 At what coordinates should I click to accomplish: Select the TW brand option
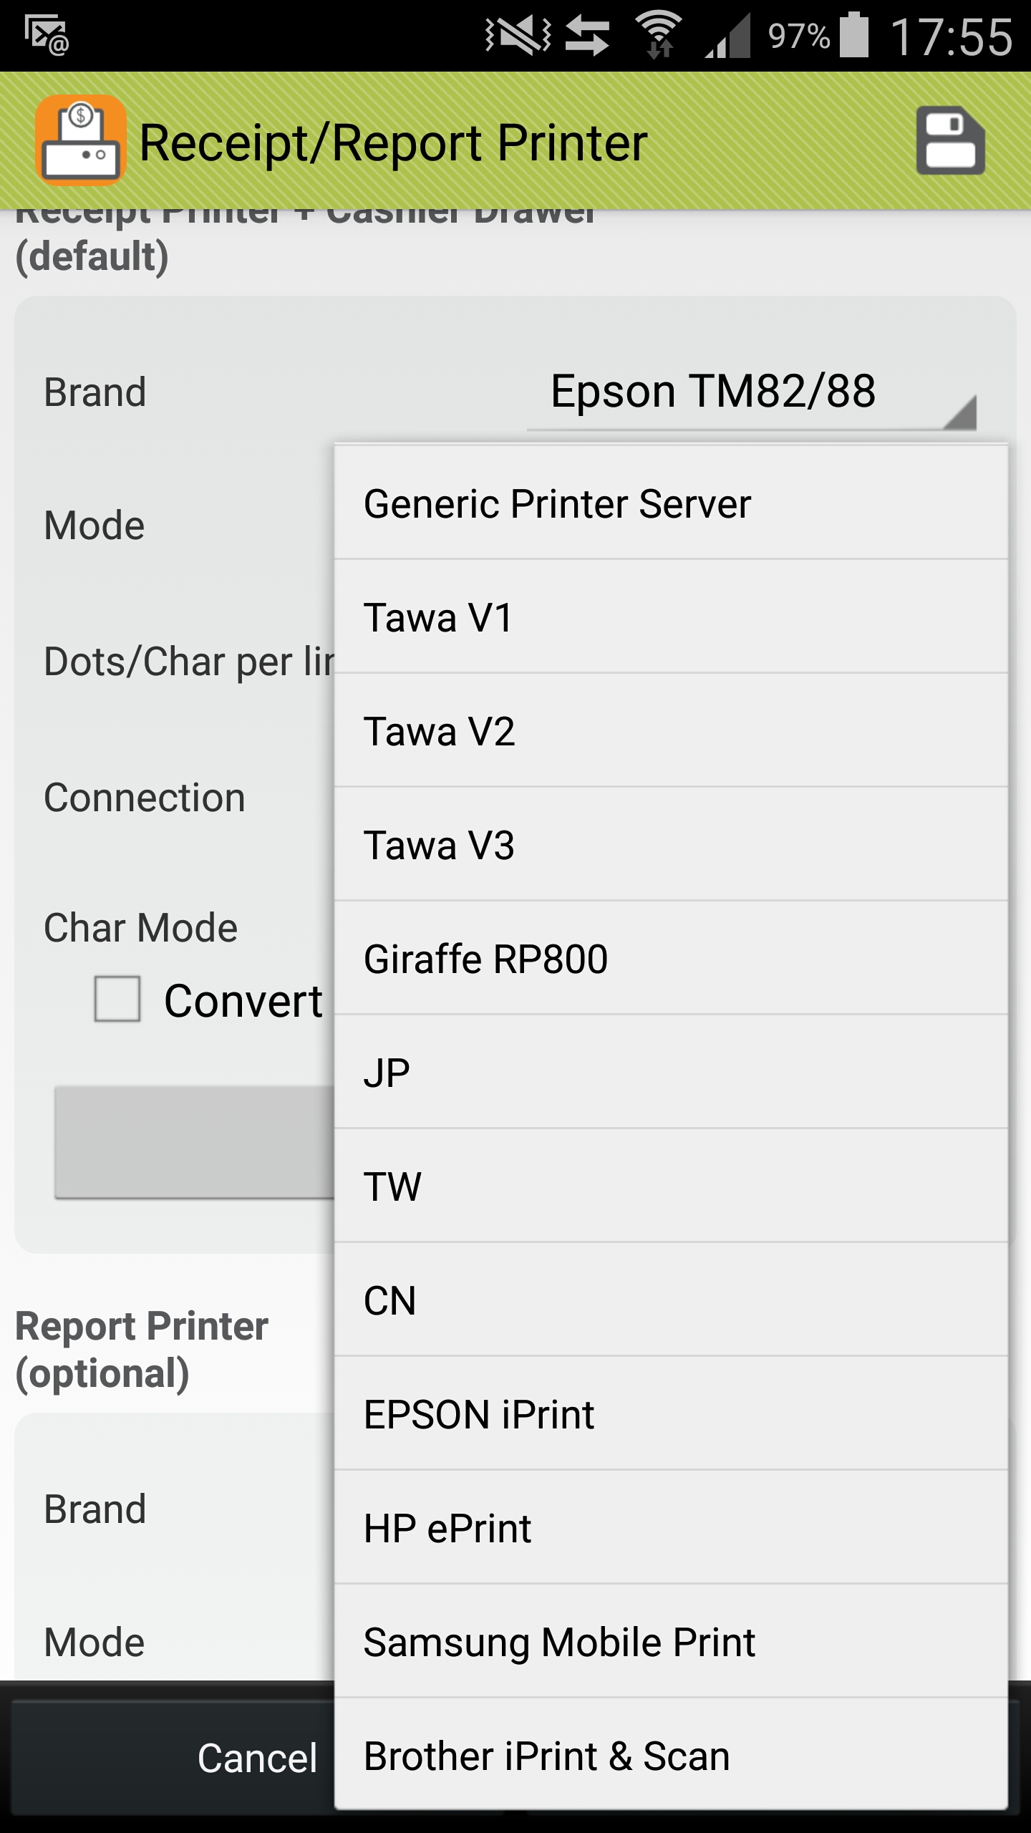point(672,1186)
